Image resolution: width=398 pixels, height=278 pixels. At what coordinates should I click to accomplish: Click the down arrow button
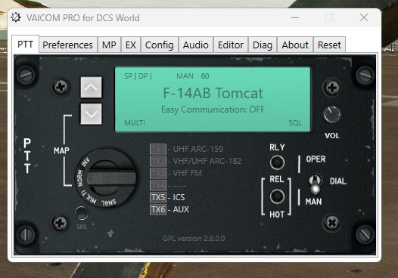click(x=91, y=114)
